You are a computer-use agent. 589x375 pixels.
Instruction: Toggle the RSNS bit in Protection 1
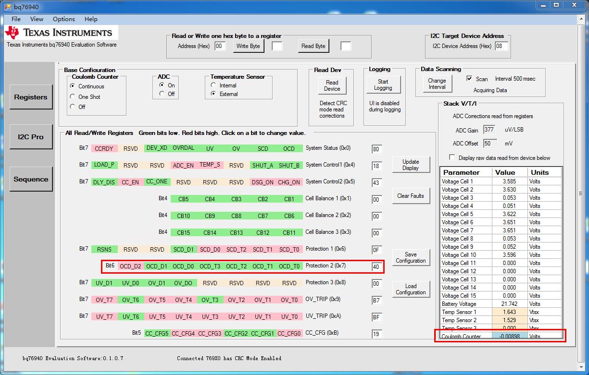104,250
